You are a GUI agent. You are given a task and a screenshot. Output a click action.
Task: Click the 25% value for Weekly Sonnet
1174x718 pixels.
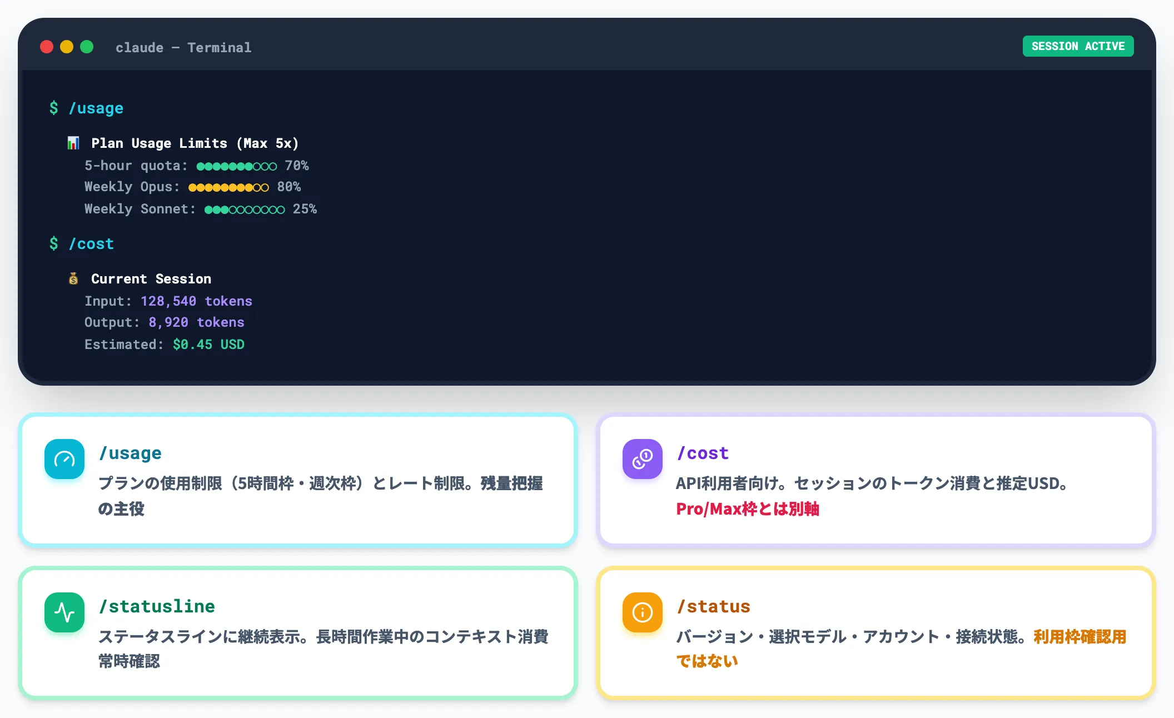pyautogui.click(x=305, y=209)
